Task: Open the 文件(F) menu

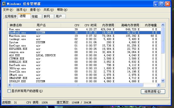Action: pos(8,10)
